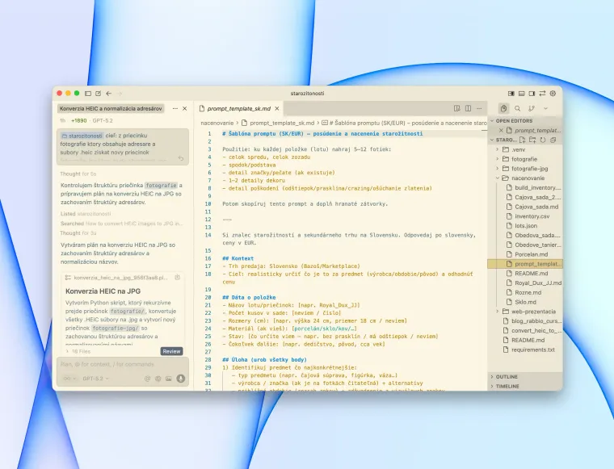
Task: Click the Review button in chat
Action: [171, 351]
